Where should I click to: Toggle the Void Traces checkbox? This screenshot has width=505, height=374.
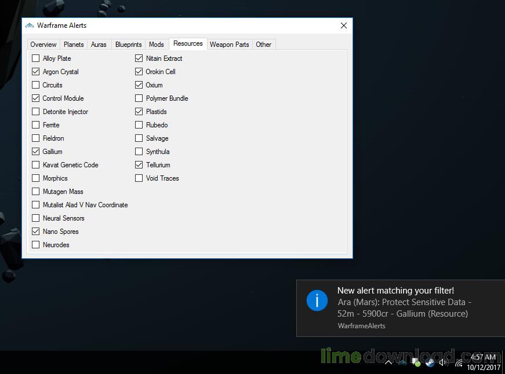(x=139, y=178)
